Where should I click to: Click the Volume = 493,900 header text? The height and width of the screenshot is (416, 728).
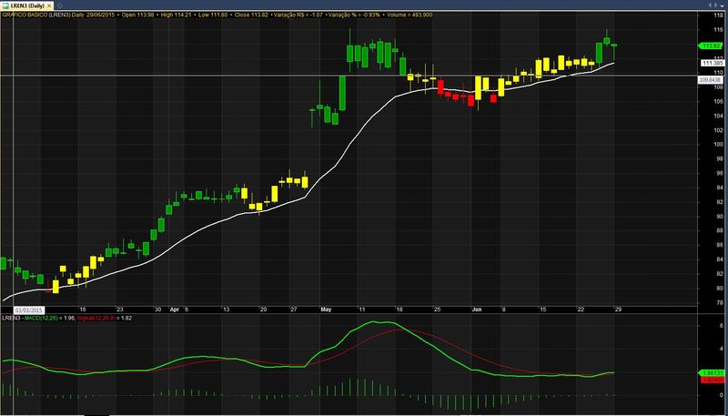(x=408, y=15)
